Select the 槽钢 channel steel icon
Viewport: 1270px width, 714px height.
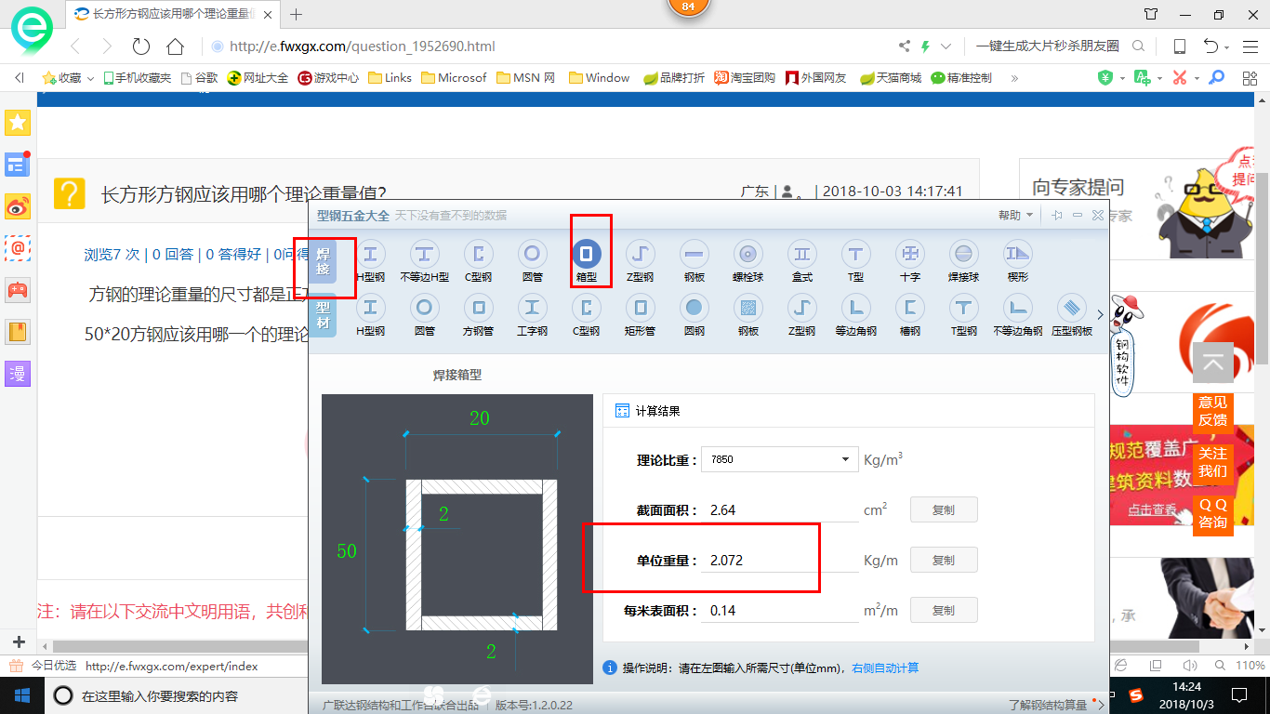pyautogui.click(x=909, y=307)
